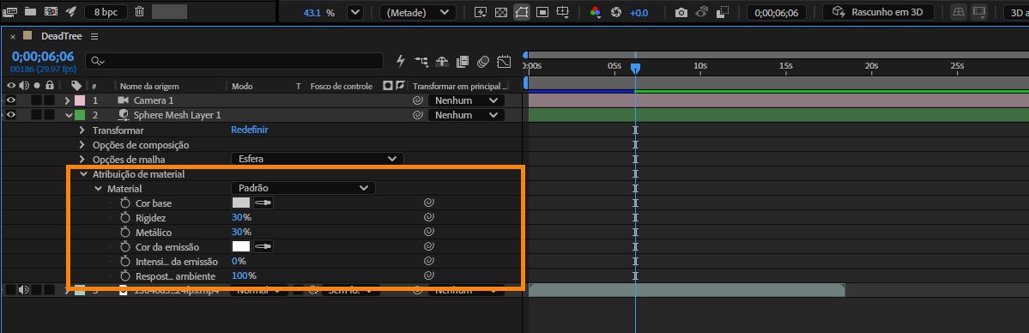Open grid and guide options icon
The height and width of the screenshot is (333, 1029).
tap(562, 13)
